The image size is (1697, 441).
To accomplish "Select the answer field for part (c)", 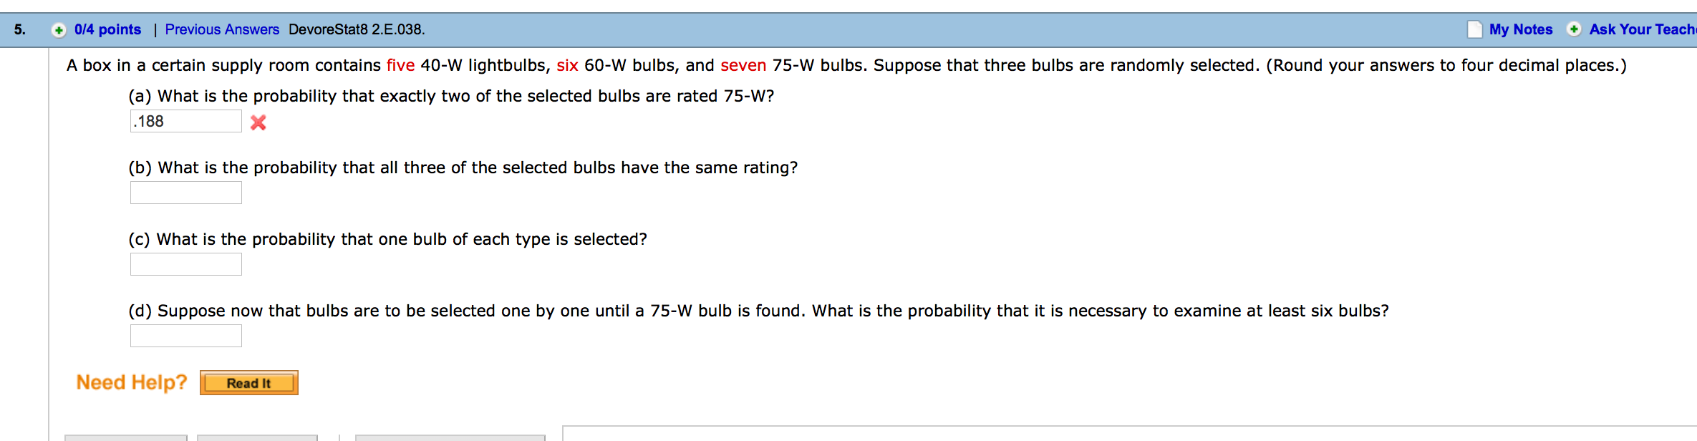I will (x=185, y=263).
